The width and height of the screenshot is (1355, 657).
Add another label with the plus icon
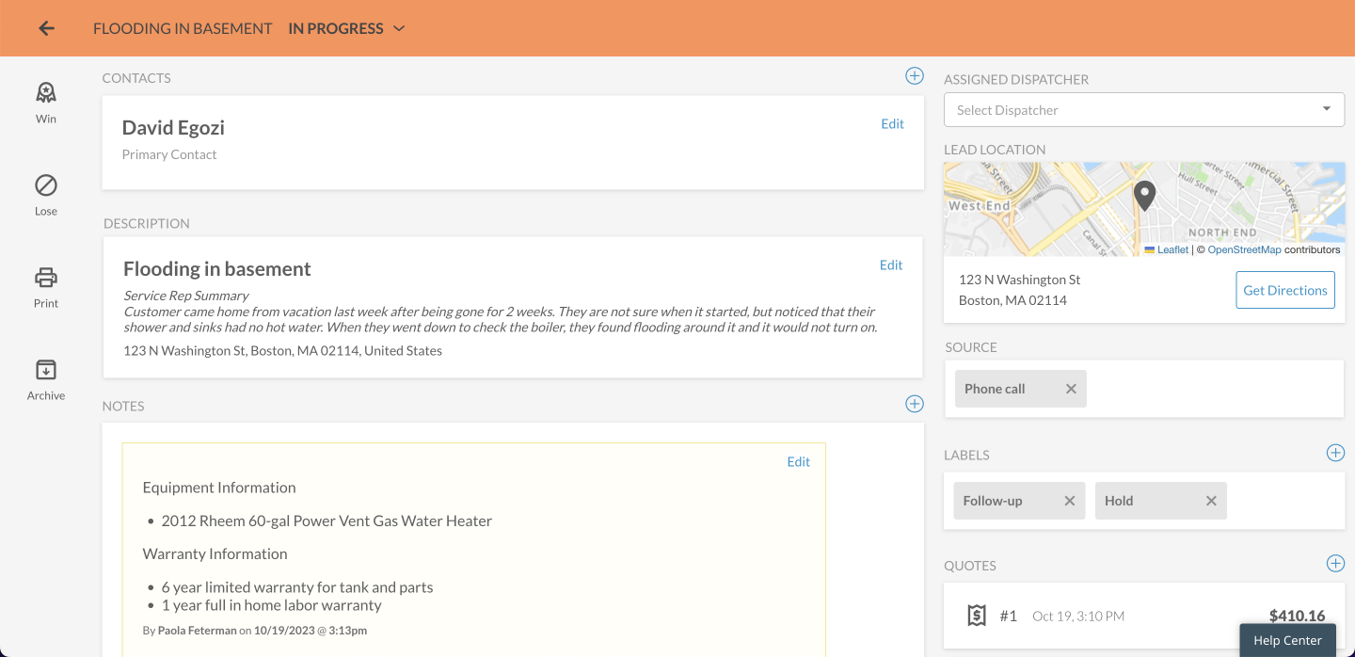click(x=1335, y=453)
